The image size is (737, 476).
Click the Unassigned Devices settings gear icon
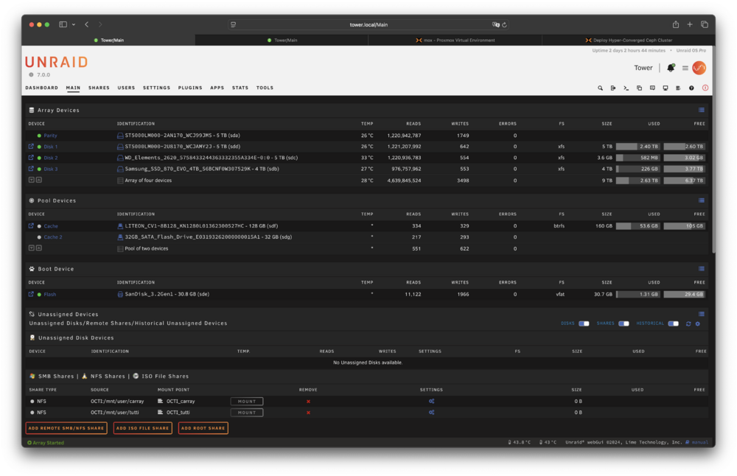[698, 323]
